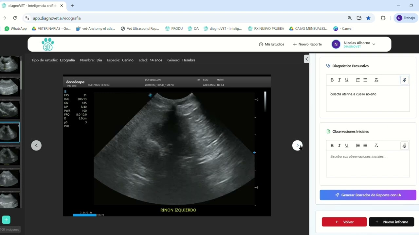Open Mis Estudios

(271, 44)
